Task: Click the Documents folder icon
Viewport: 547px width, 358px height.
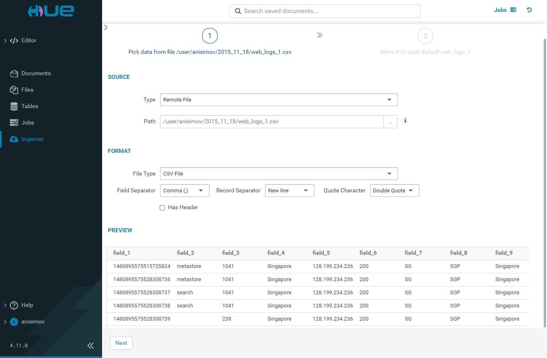Action: 14,74
